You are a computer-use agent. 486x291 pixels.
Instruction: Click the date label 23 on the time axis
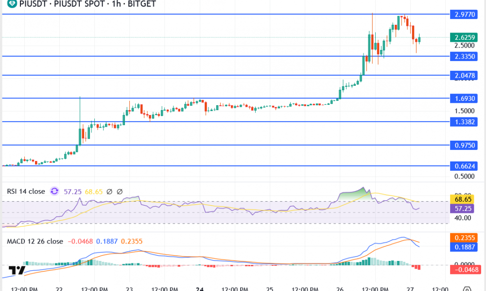(x=129, y=289)
